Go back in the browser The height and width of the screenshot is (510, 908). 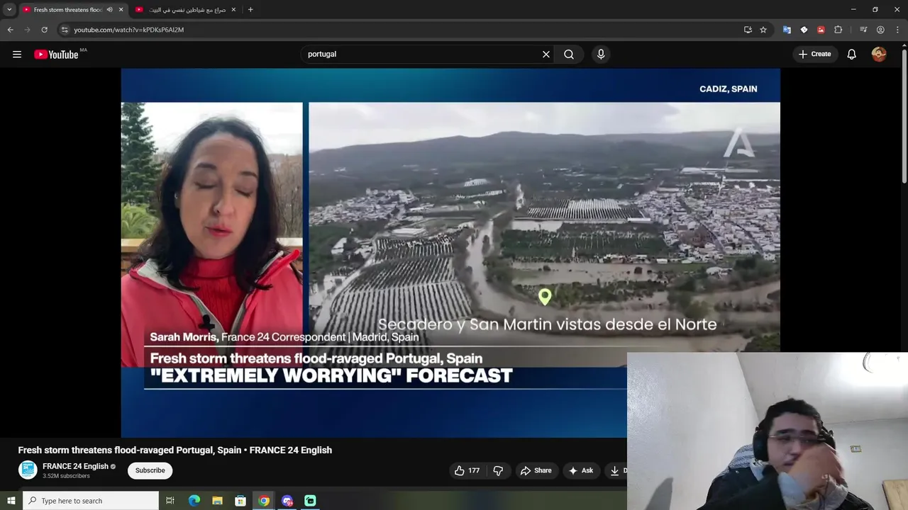(x=10, y=30)
